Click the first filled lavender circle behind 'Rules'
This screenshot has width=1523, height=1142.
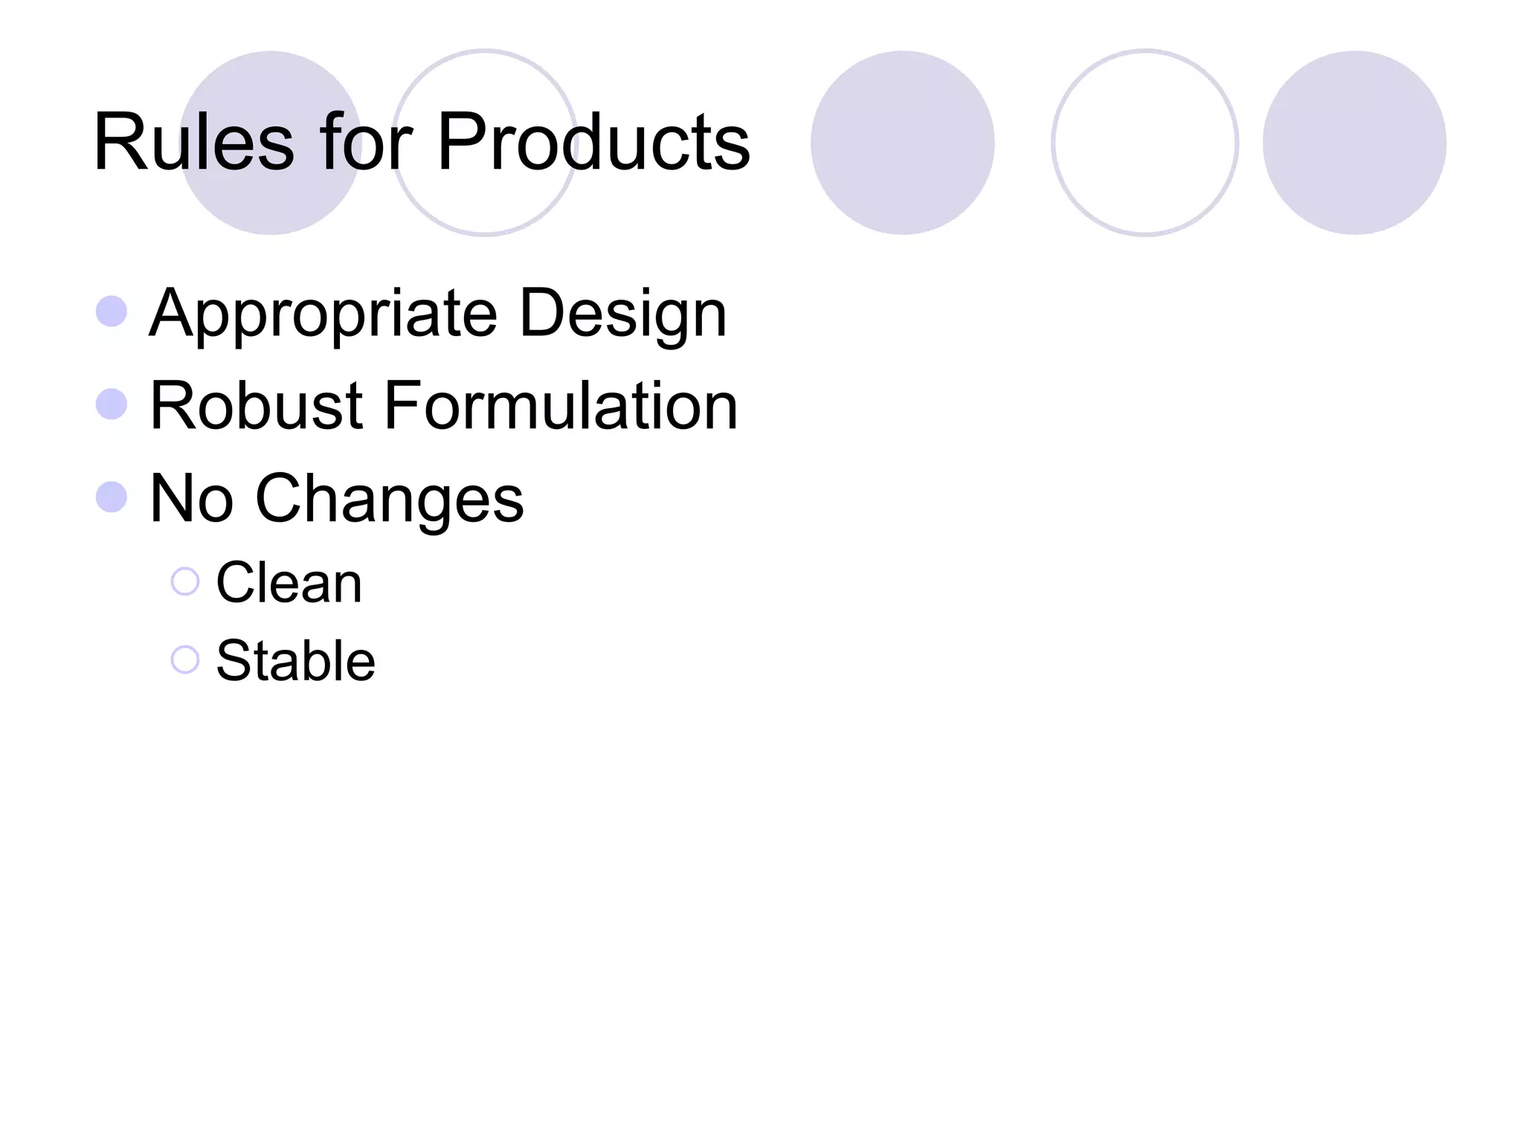(271, 143)
